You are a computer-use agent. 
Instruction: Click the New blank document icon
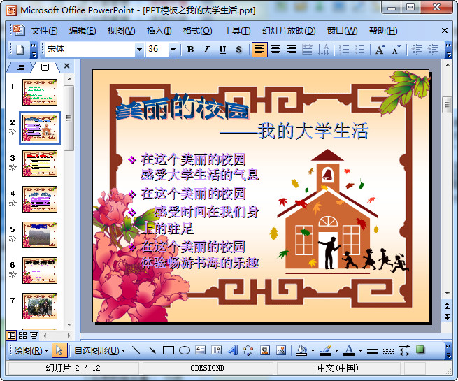[x=20, y=50]
